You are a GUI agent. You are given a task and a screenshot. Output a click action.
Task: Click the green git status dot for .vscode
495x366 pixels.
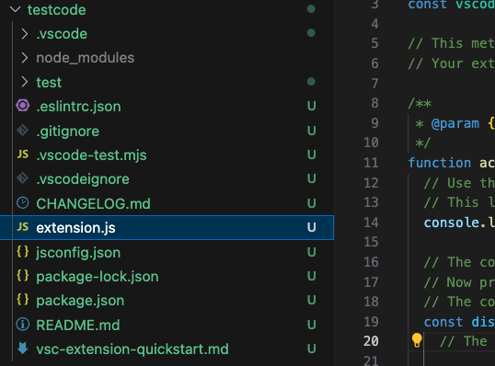click(311, 33)
